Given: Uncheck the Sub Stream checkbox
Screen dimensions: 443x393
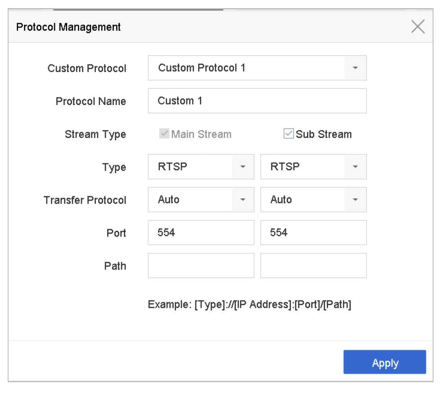Looking at the screenshot, I should (289, 134).
